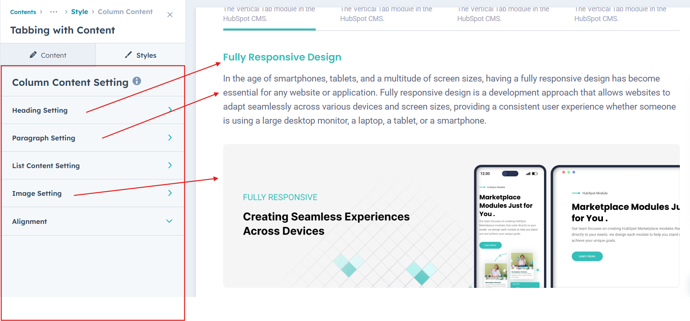Open the Content tab with pencil icon
This screenshot has width=690, height=321.
pyautogui.click(x=48, y=55)
